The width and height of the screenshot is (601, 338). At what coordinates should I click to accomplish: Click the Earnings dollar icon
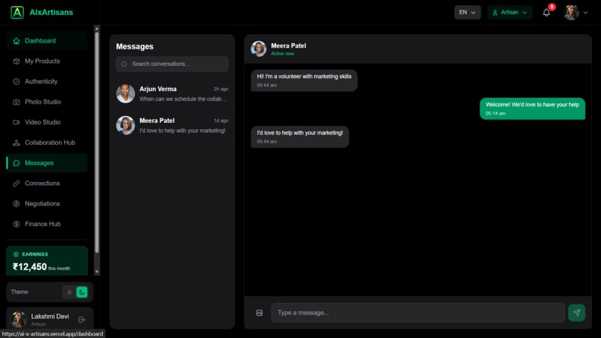pos(16,254)
